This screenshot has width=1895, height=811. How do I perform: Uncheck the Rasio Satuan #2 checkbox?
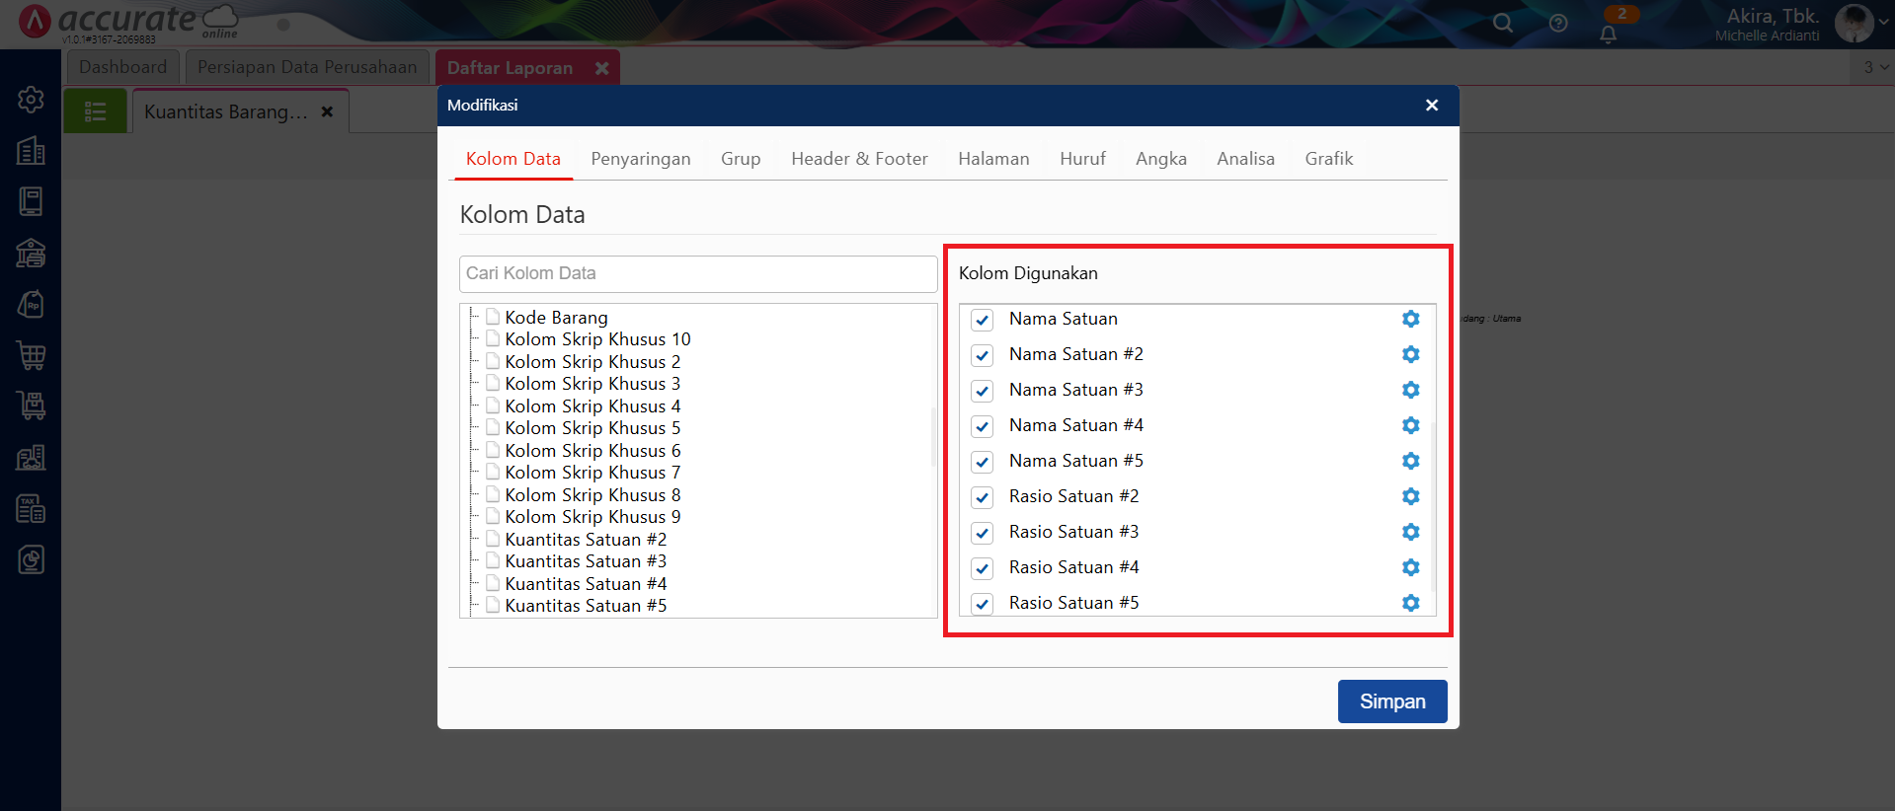coord(982,497)
